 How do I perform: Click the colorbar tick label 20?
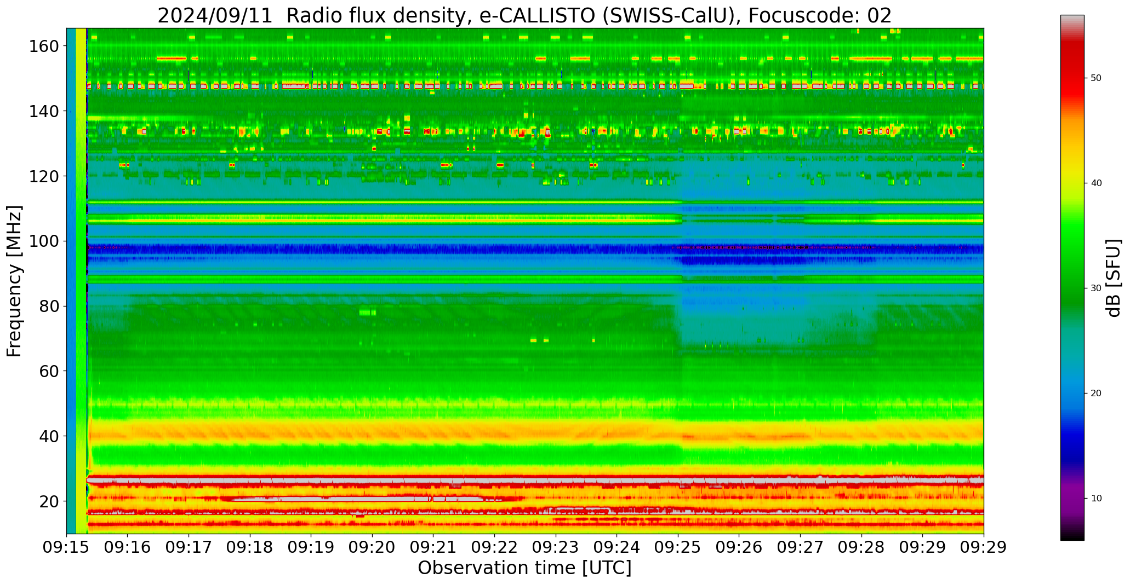1097,393
